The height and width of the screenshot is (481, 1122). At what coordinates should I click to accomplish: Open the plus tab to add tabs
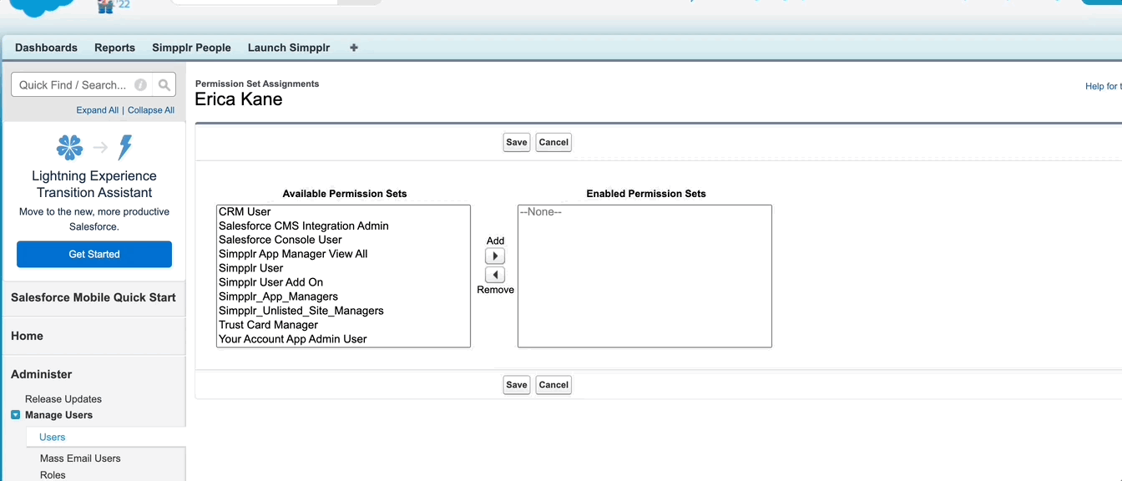point(354,48)
